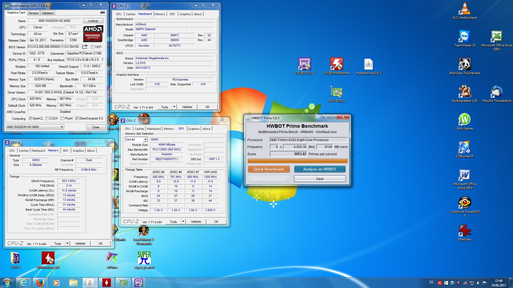Click Quick Benchmark in HWBOT Prime
This screenshot has width=513, height=288.
click(269, 169)
